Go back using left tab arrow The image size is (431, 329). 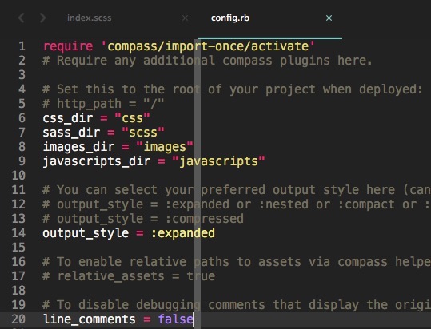(x=21, y=18)
